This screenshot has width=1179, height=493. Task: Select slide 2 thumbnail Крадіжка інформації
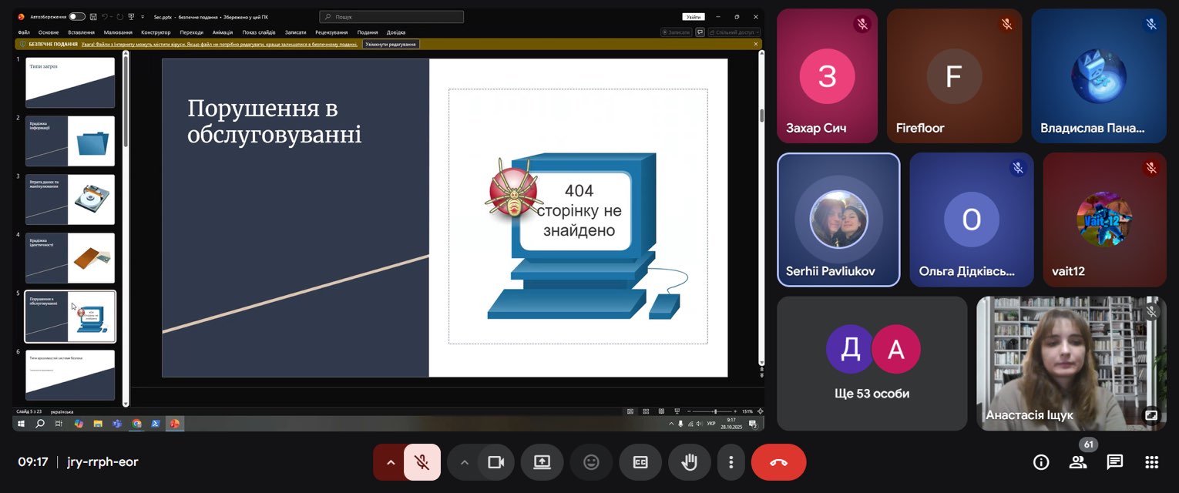coord(70,141)
